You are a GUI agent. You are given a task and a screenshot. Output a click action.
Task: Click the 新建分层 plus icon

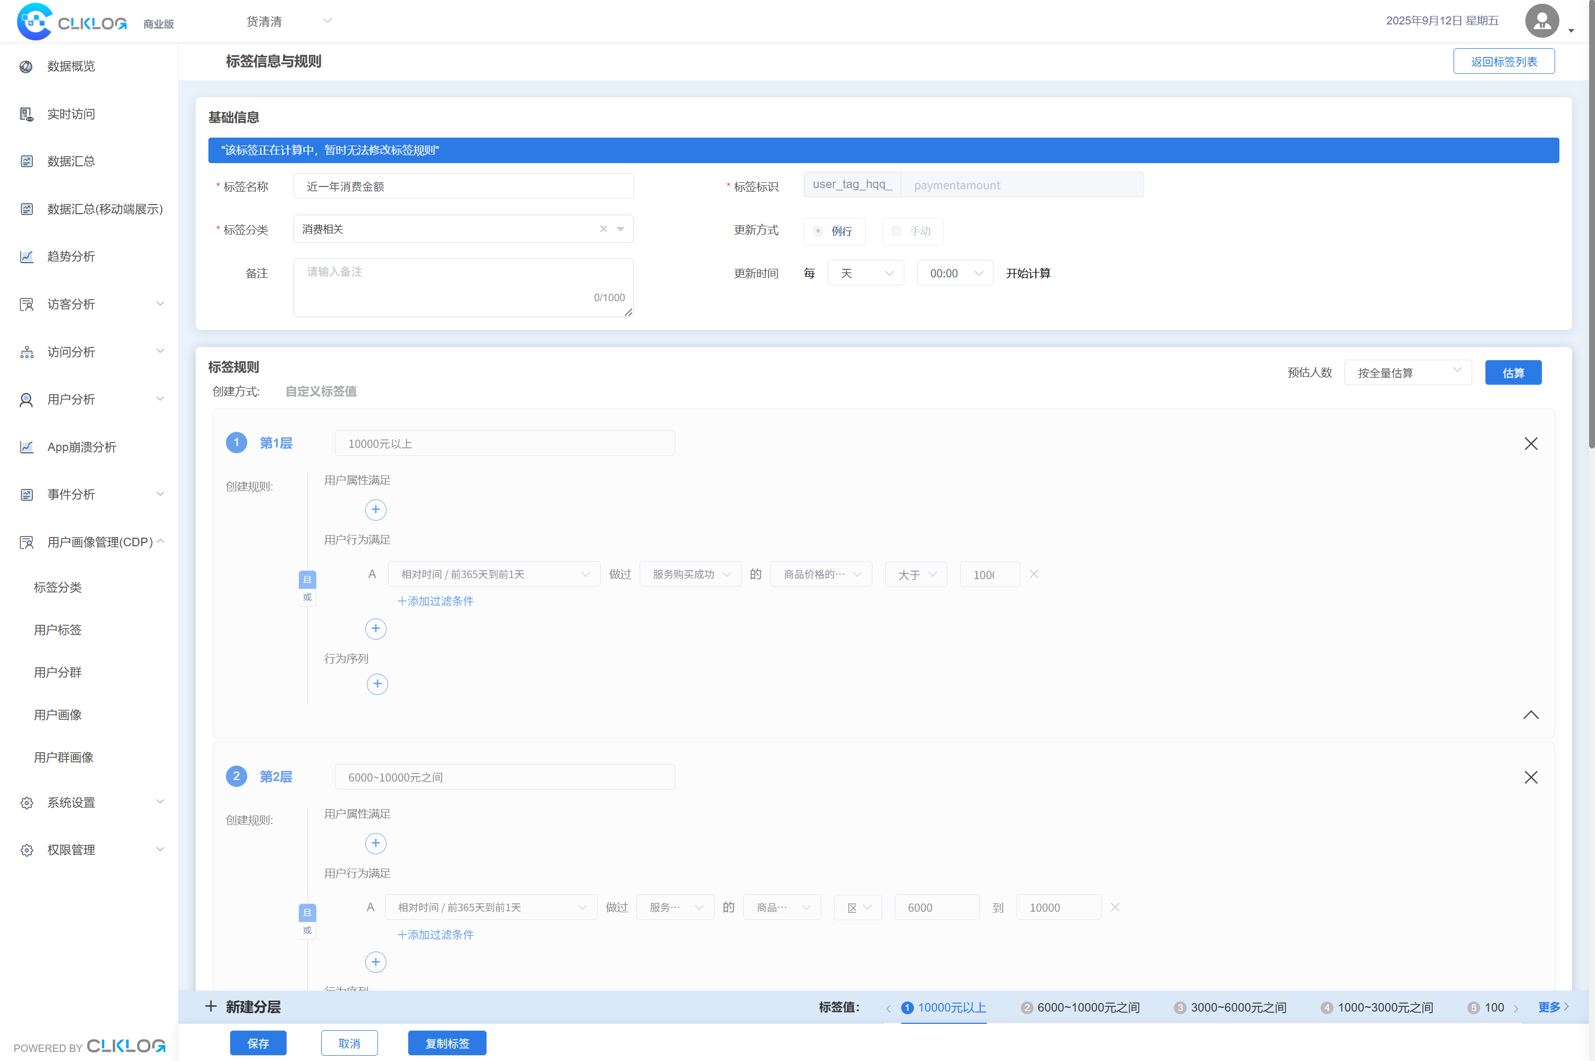pos(211,1007)
